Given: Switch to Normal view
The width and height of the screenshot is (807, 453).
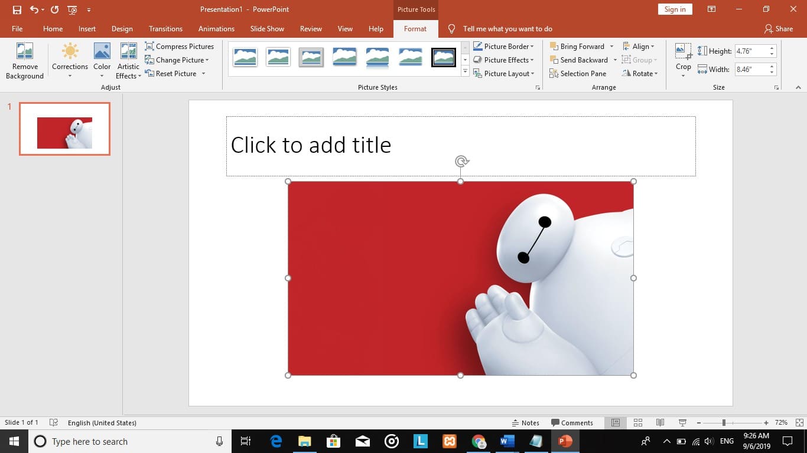Looking at the screenshot, I should coord(616,423).
